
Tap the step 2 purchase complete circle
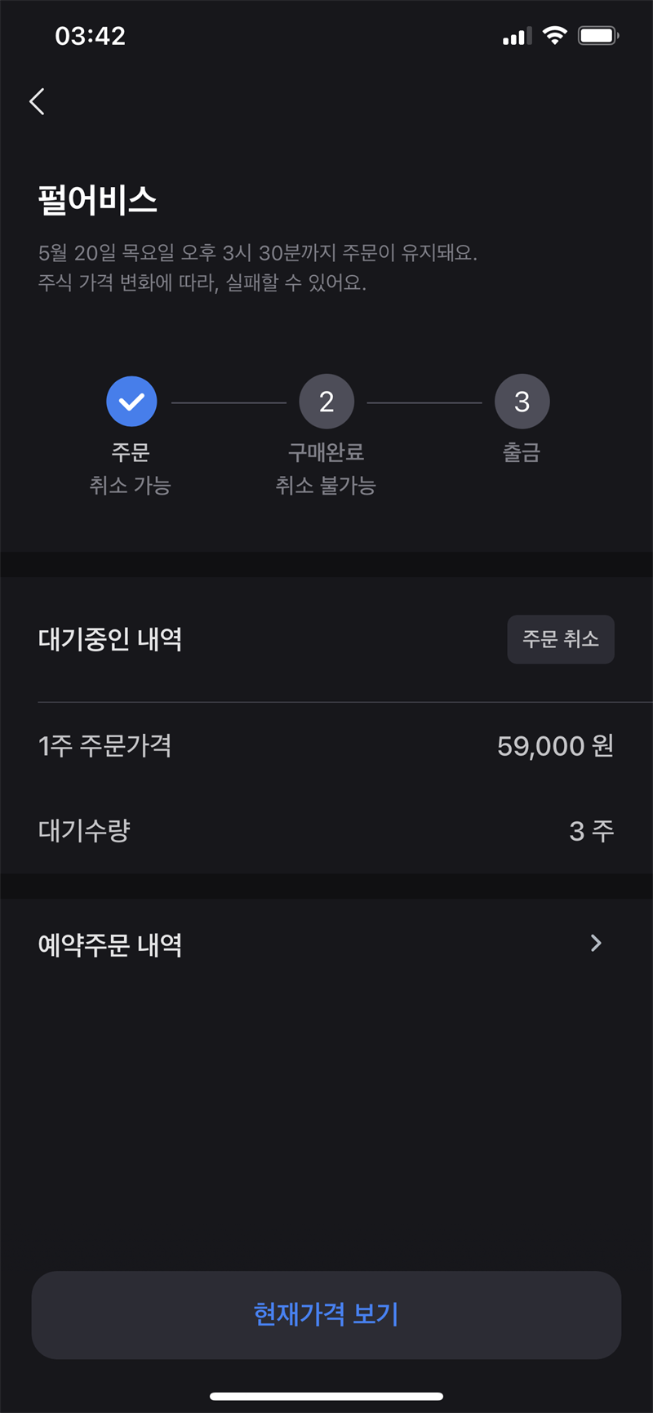point(326,402)
